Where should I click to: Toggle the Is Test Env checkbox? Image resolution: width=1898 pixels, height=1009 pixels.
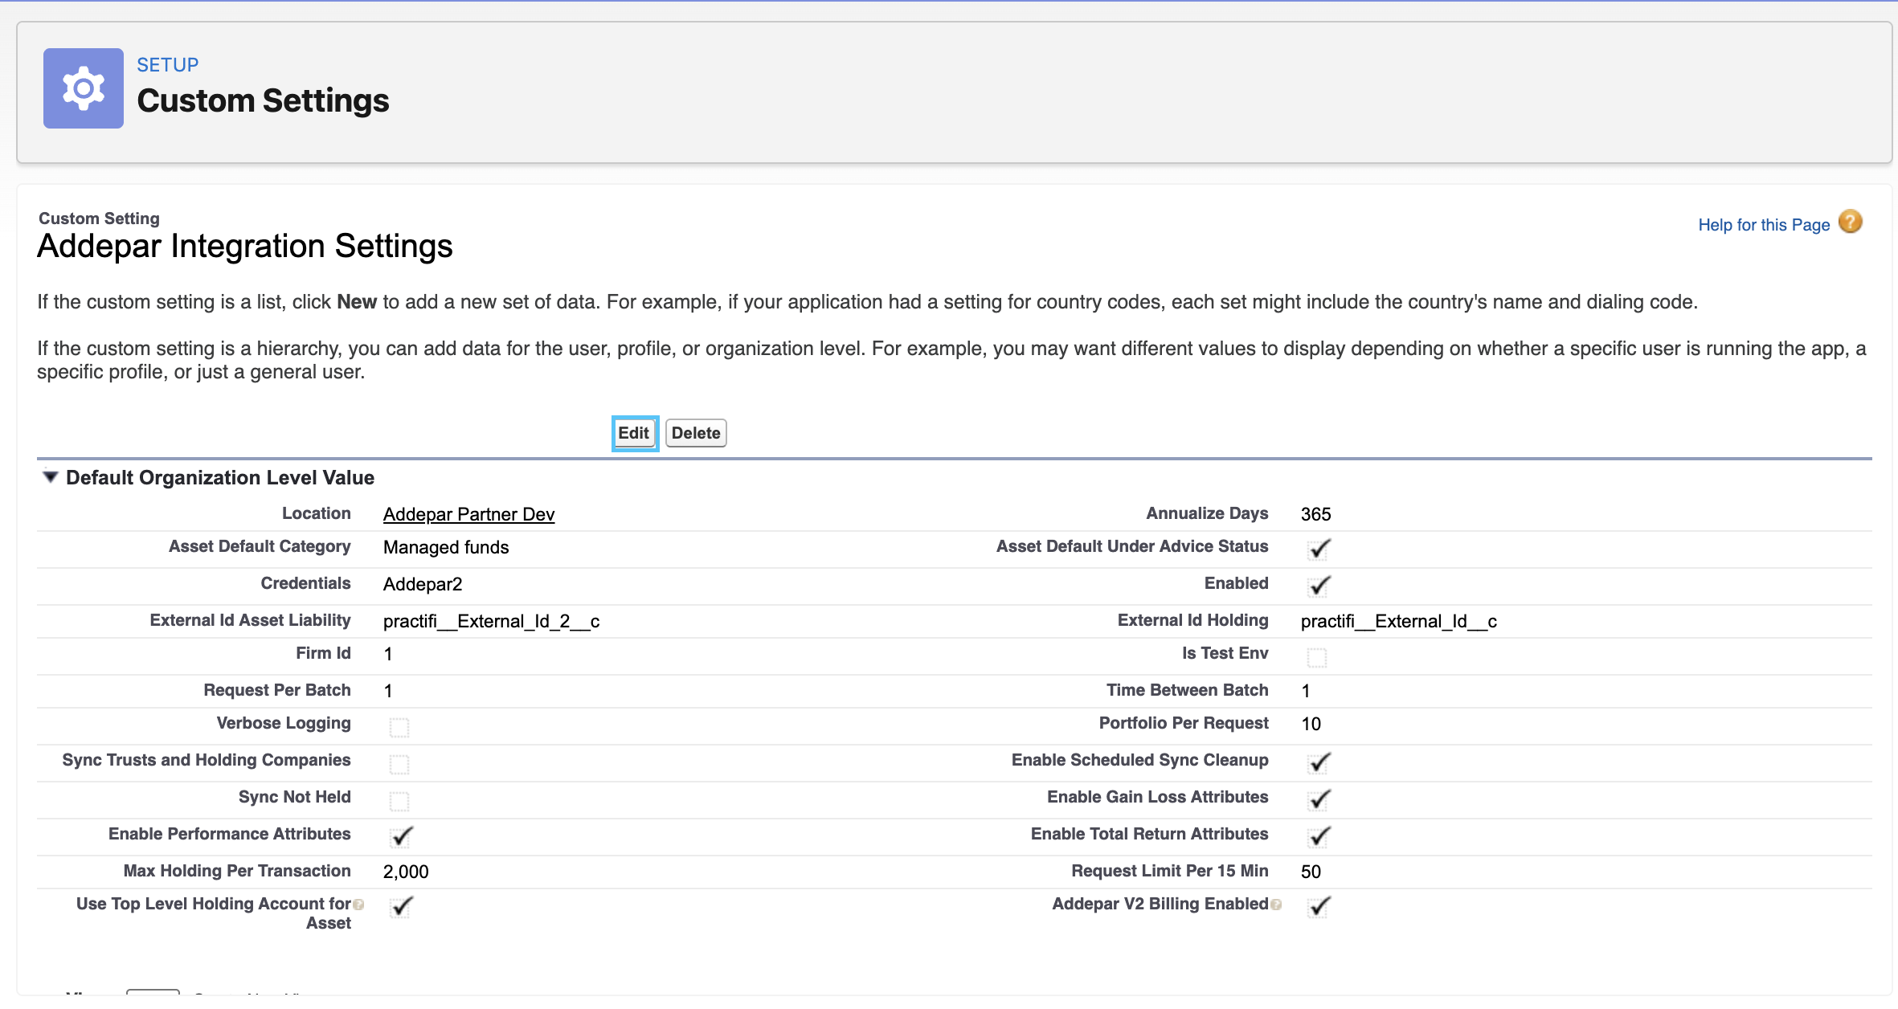(x=1317, y=657)
